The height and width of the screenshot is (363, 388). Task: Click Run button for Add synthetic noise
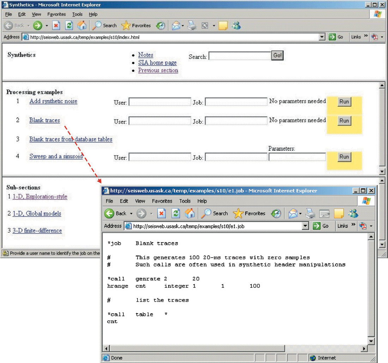coord(344,101)
